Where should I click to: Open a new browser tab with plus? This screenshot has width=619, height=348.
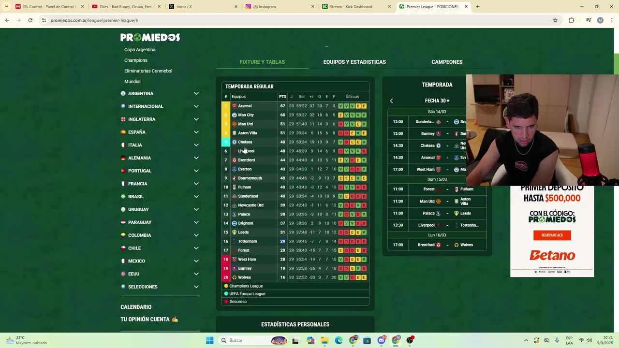(478, 7)
